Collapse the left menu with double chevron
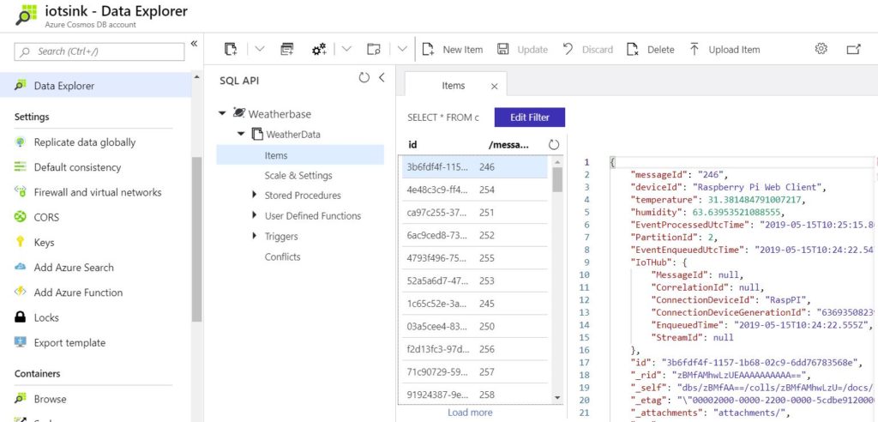The height and width of the screenshot is (422, 878). point(194,44)
